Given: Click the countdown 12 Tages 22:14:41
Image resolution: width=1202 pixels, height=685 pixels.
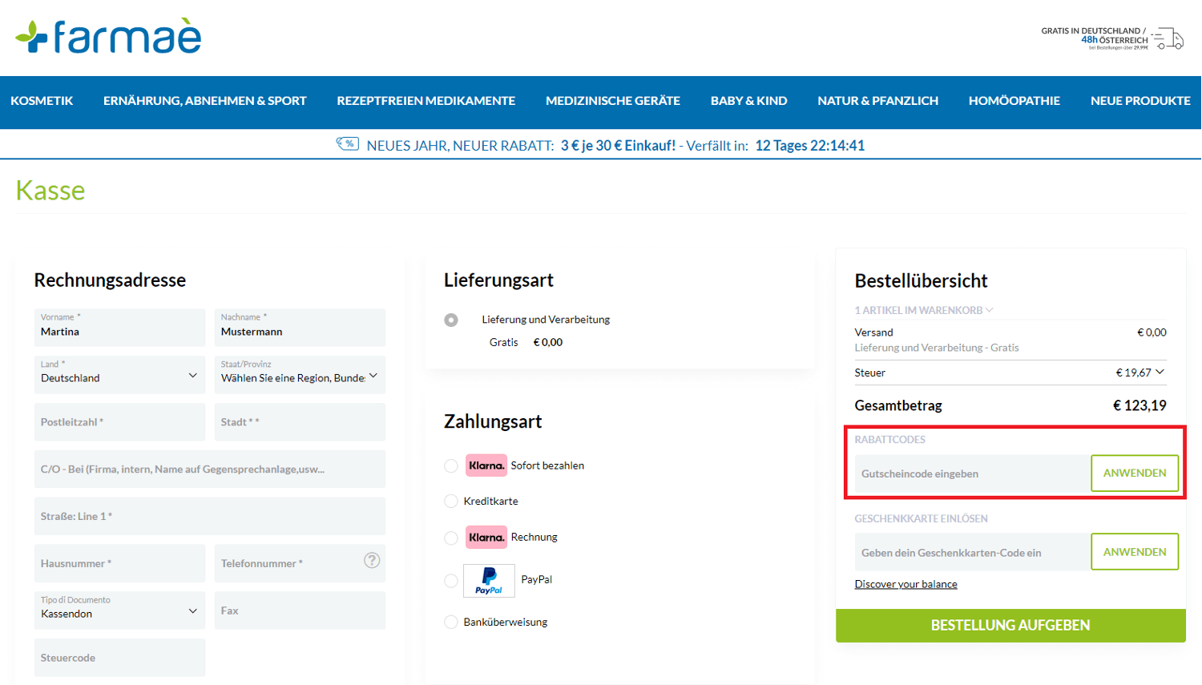Looking at the screenshot, I should click(810, 146).
